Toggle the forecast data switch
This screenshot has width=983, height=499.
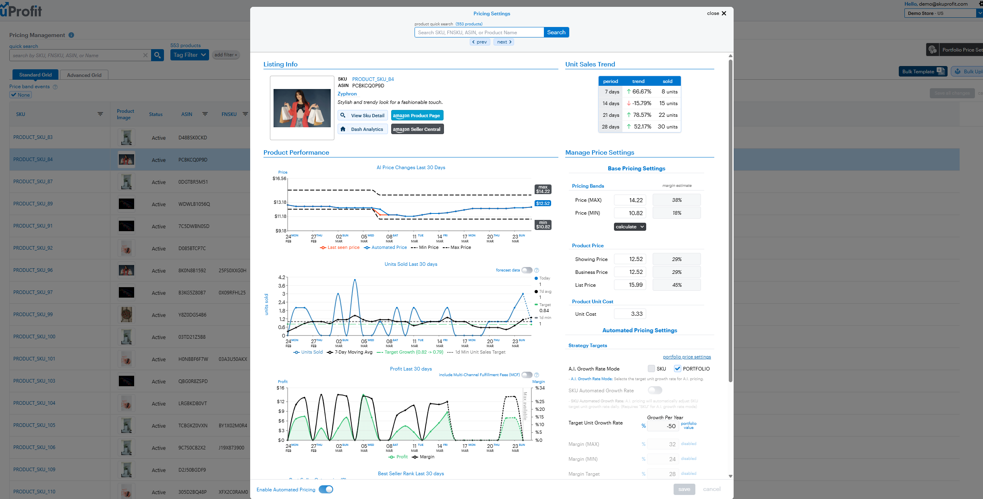[527, 270]
